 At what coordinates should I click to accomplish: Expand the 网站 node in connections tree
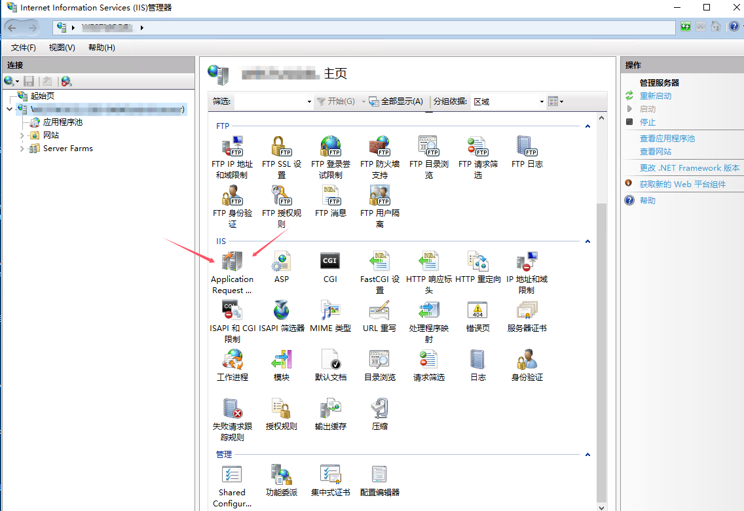tap(21, 137)
